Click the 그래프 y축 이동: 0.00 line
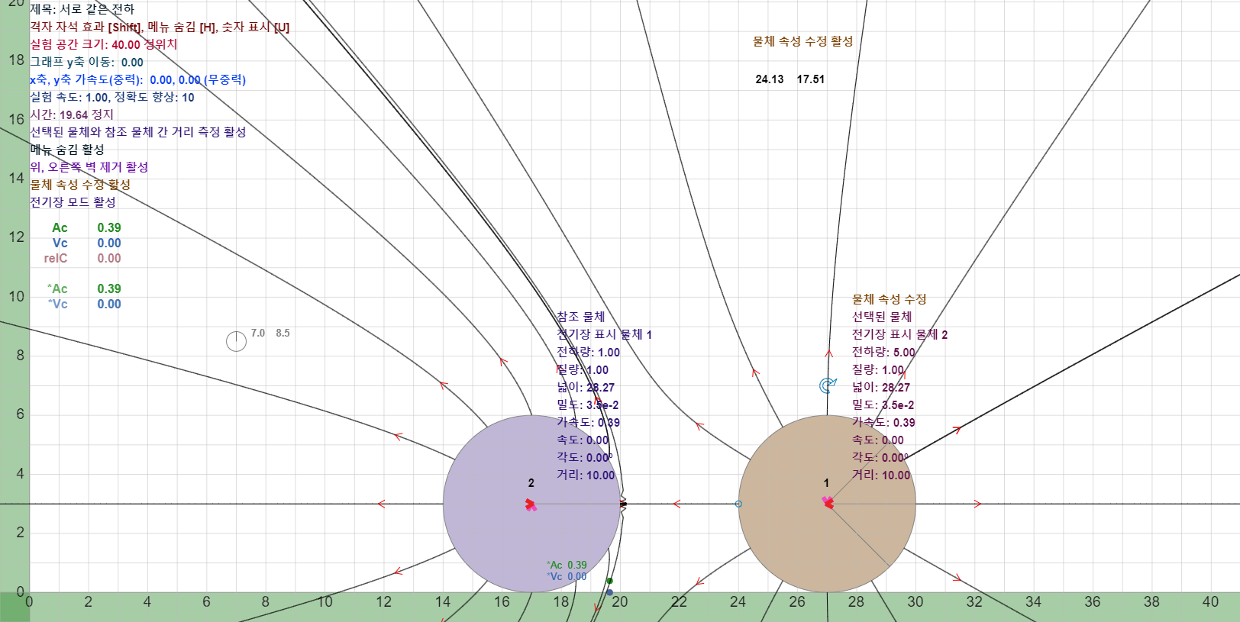This screenshot has width=1240, height=622. [x=87, y=62]
